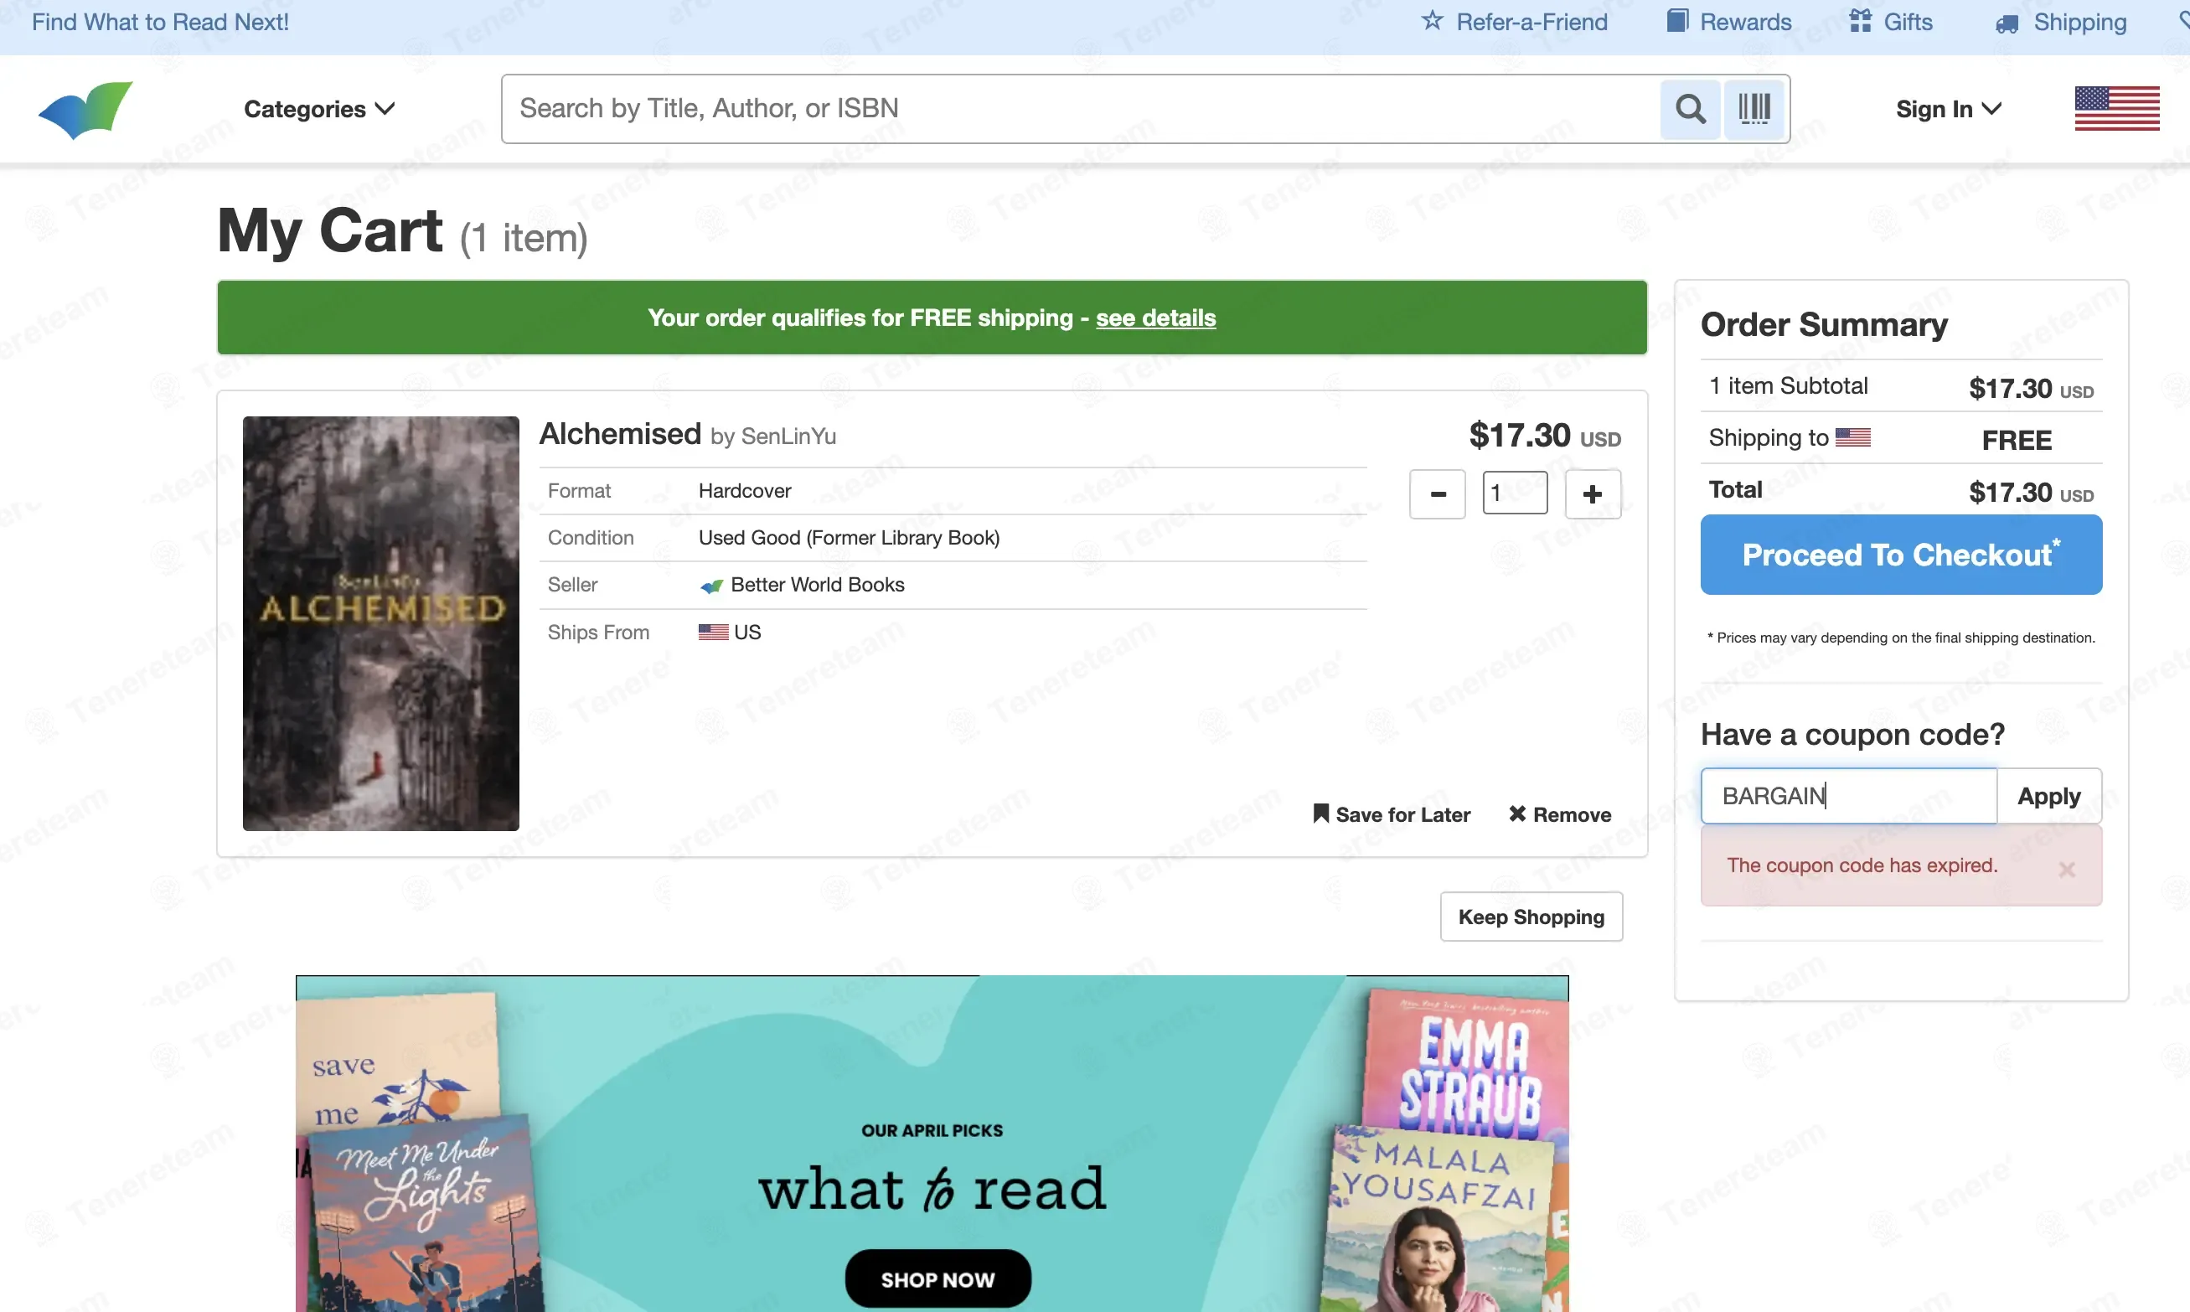Remove Alchemised from the cart
Screen dimensions: 2190x1312
(1559, 814)
